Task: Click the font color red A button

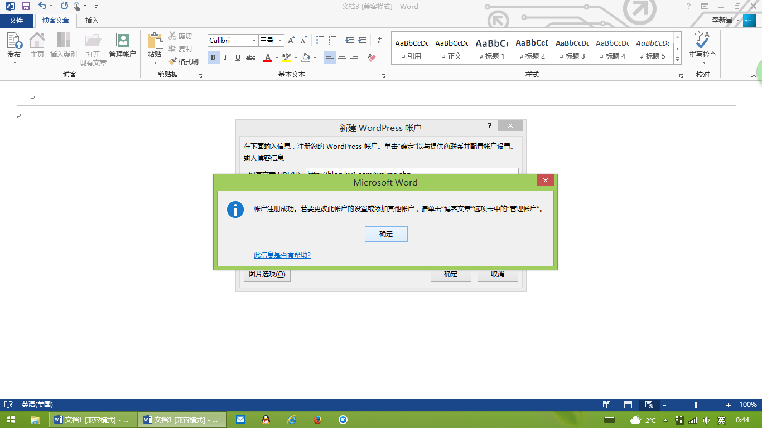Action: 268,57
